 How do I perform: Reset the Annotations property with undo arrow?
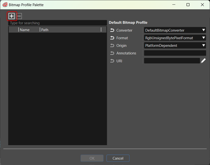112,53
